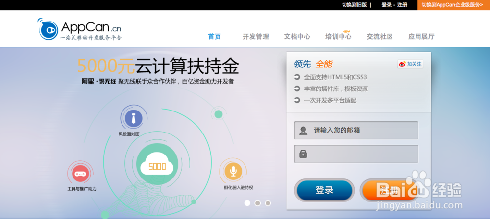Click the 领先 heading text
The image size is (490, 222).
point(302,64)
